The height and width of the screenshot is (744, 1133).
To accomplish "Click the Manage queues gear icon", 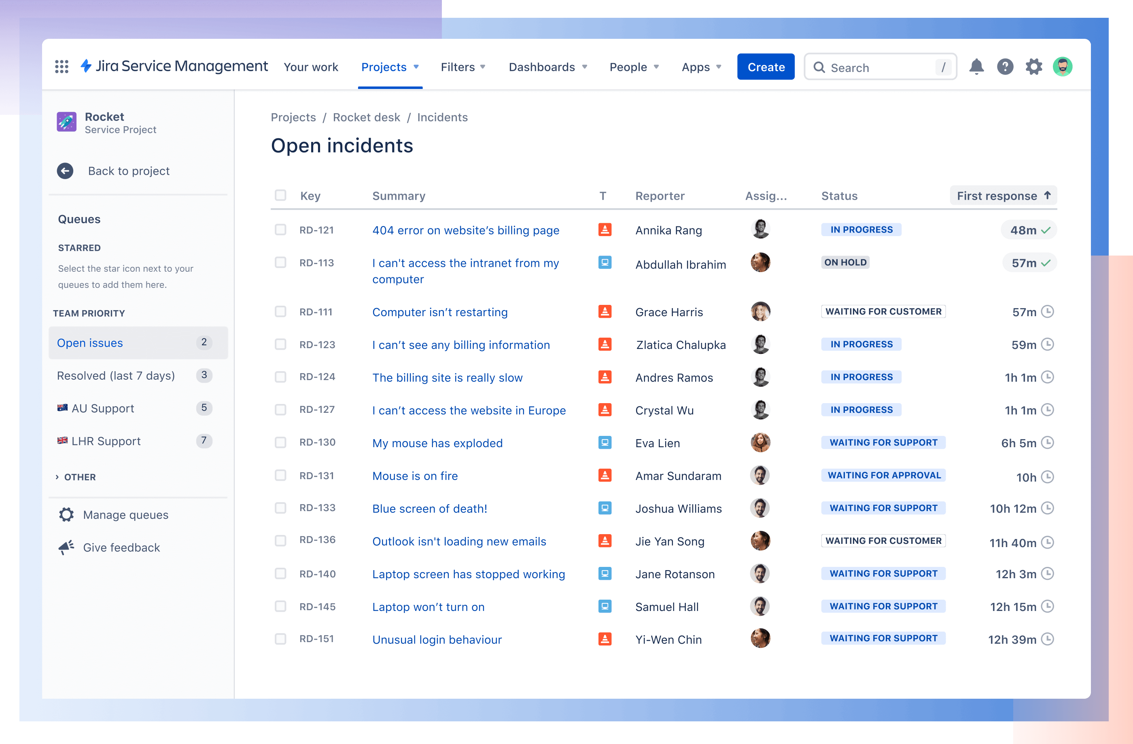I will [66, 514].
